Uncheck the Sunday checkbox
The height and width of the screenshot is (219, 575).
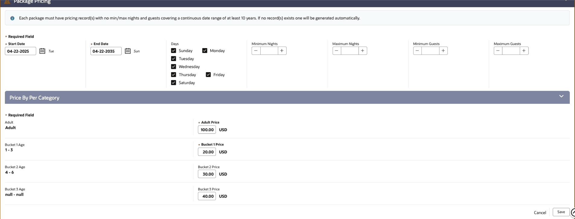(x=173, y=51)
